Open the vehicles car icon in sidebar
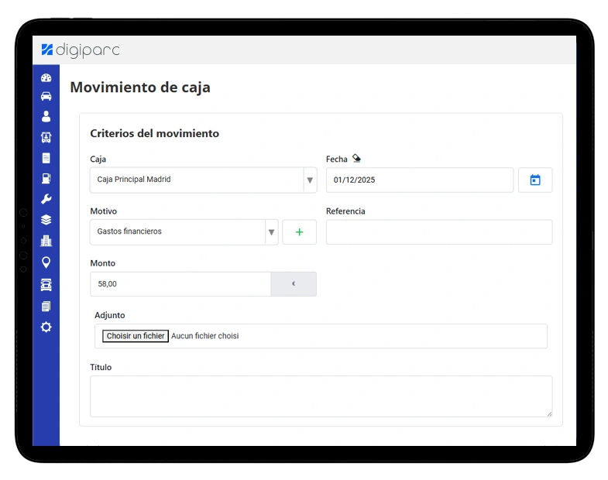608x480 pixels. (46, 96)
